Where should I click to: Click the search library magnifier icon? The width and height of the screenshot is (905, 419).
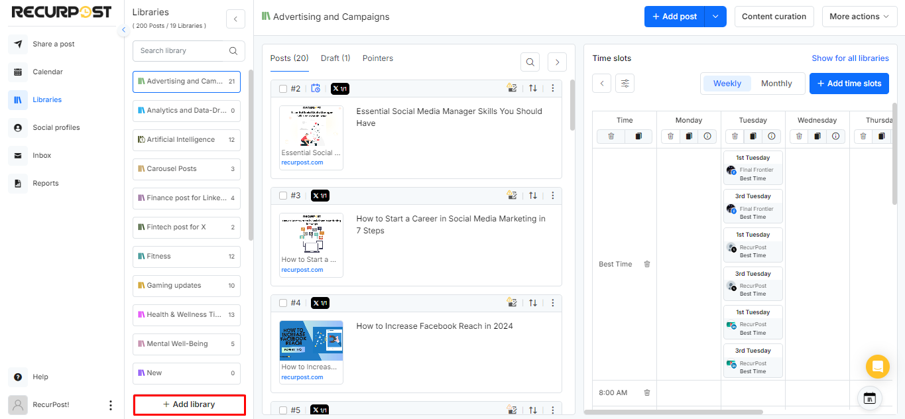point(233,51)
